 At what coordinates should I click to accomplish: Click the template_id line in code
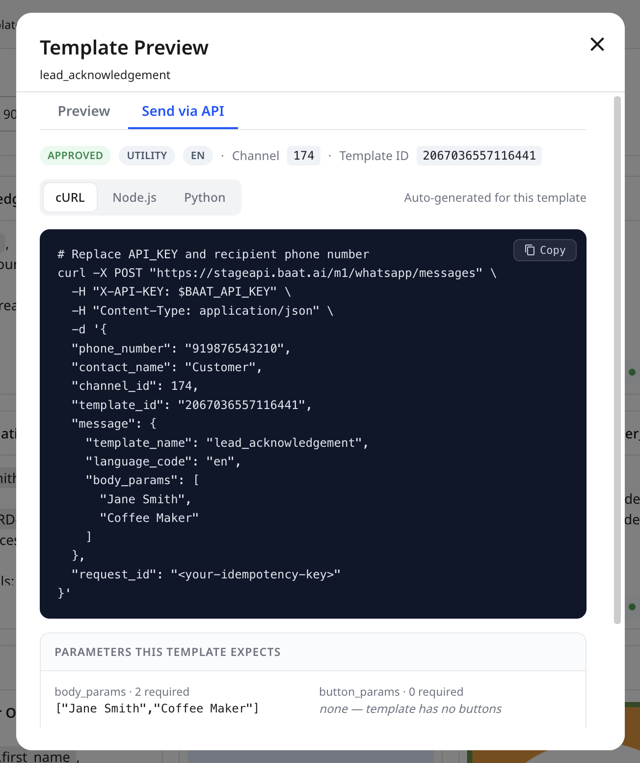tap(191, 405)
